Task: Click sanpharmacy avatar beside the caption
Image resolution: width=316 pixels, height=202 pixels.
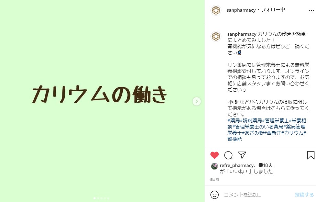Action: 216,36
